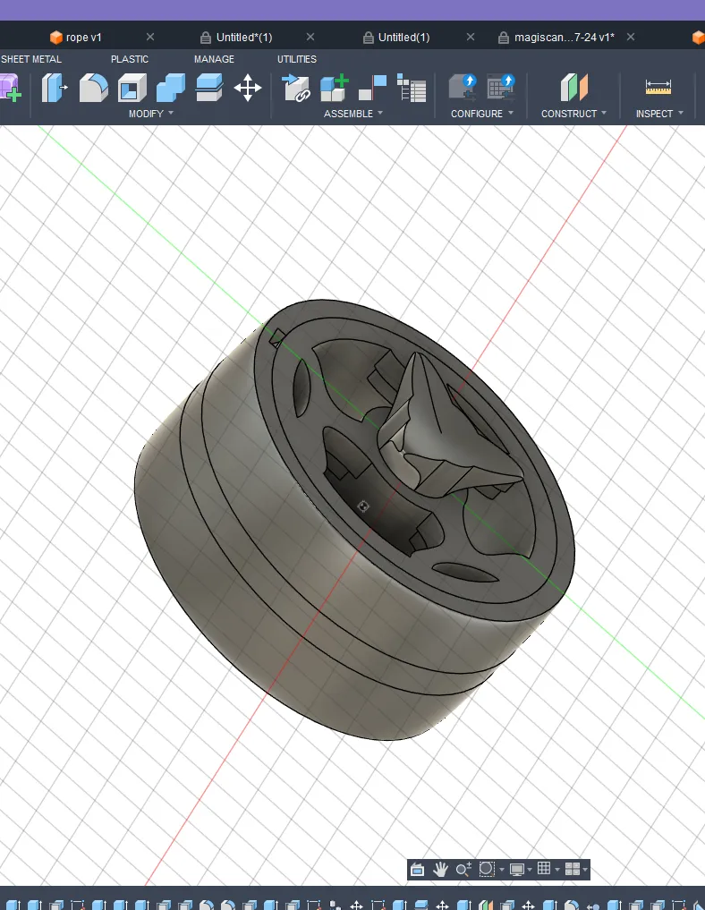This screenshot has width=705, height=910.
Task: Open Display Settings monitor icon
Action: point(516,869)
